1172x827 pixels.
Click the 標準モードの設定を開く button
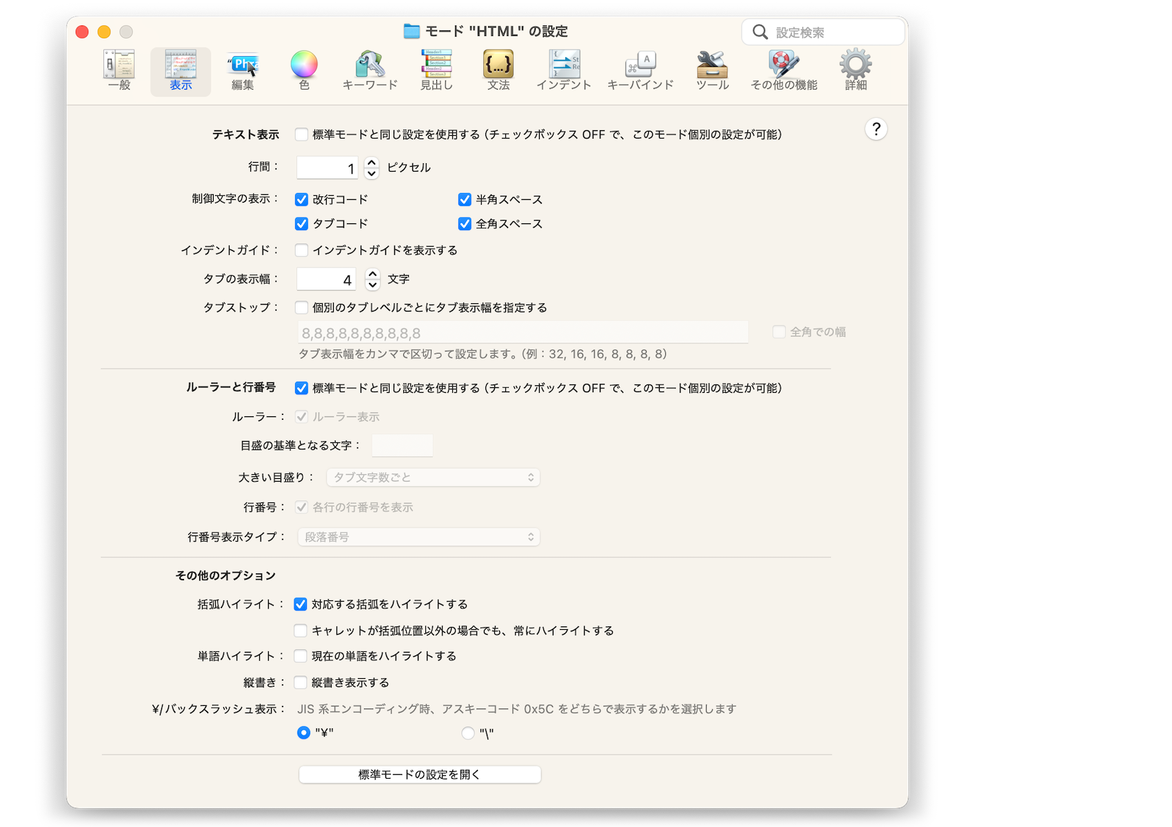[x=420, y=775]
